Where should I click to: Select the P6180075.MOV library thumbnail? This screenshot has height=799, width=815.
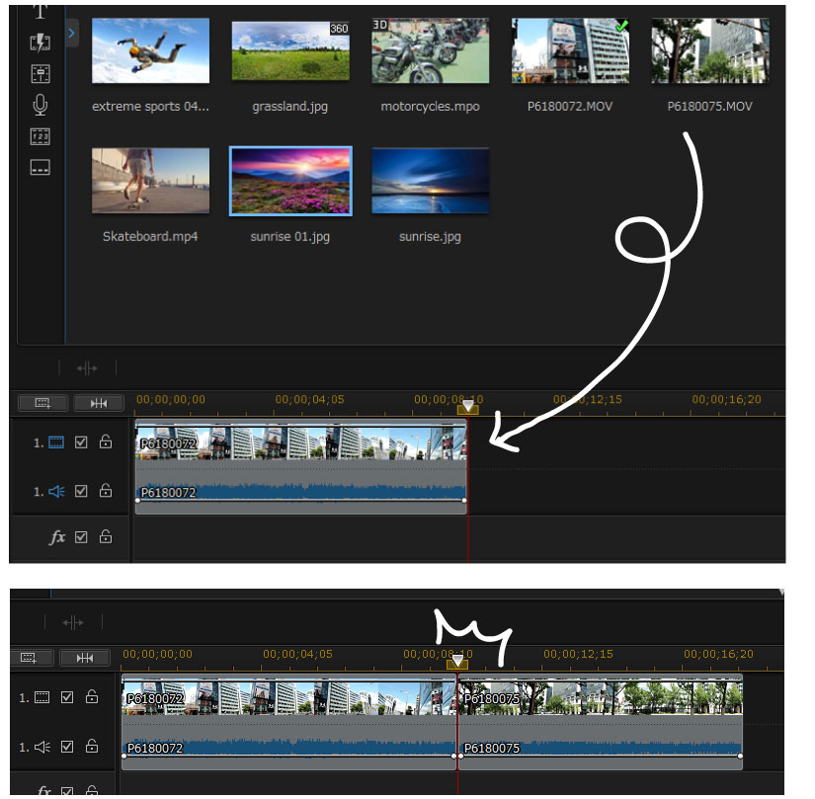(x=709, y=51)
